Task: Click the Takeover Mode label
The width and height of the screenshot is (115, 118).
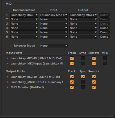Action: pos(24,46)
